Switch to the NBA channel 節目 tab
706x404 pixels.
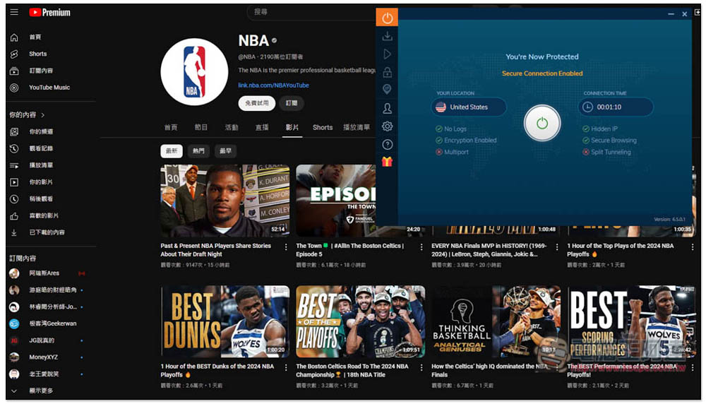coord(201,127)
